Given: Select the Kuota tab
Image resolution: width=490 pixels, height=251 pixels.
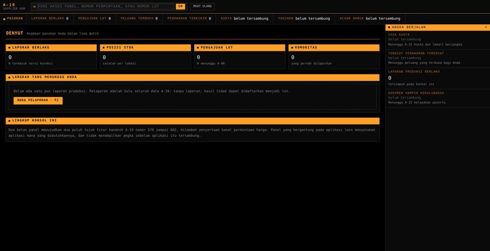Looking at the screenshot, I should (245, 19).
